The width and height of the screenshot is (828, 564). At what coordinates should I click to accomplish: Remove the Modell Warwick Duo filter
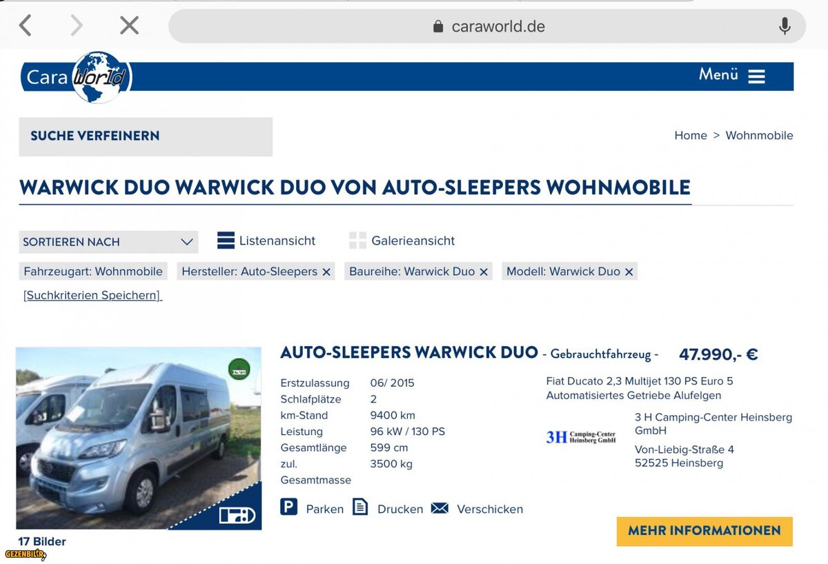click(x=629, y=272)
